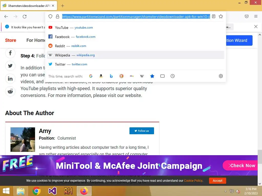The height and width of the screenshot is (196, 262).
Task: Open a new tab with plus button
Action: (62, 6)
